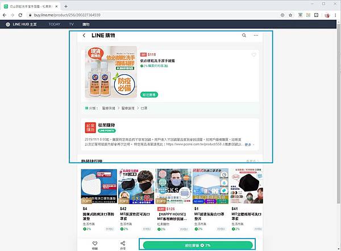Open the $1 mask pad product thumbnail

pos(210,186)
